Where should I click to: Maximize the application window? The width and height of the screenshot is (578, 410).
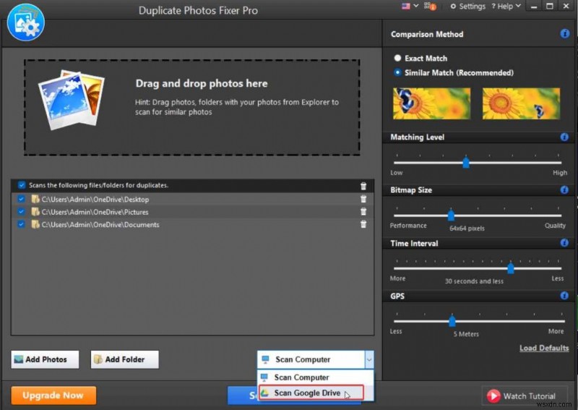click(550, 7)
